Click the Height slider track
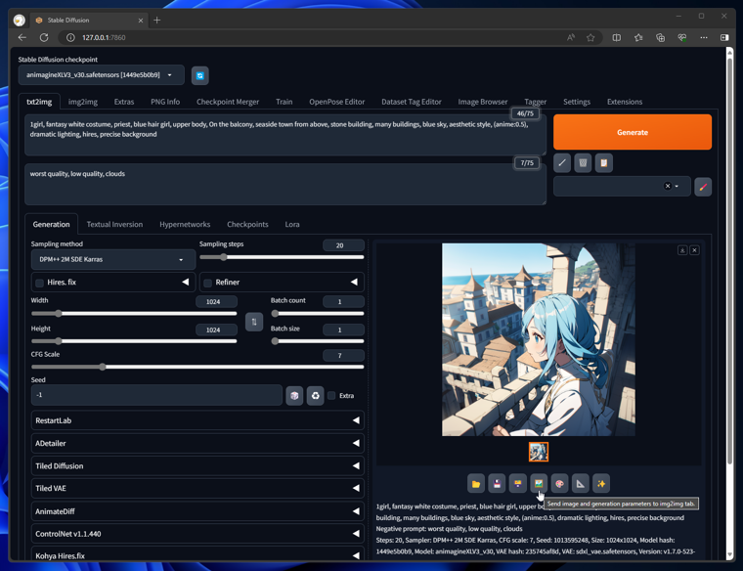The image size is (743, 571). 134,341
